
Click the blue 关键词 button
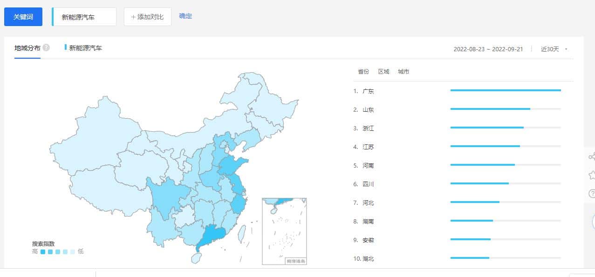(x=23, y=16)
